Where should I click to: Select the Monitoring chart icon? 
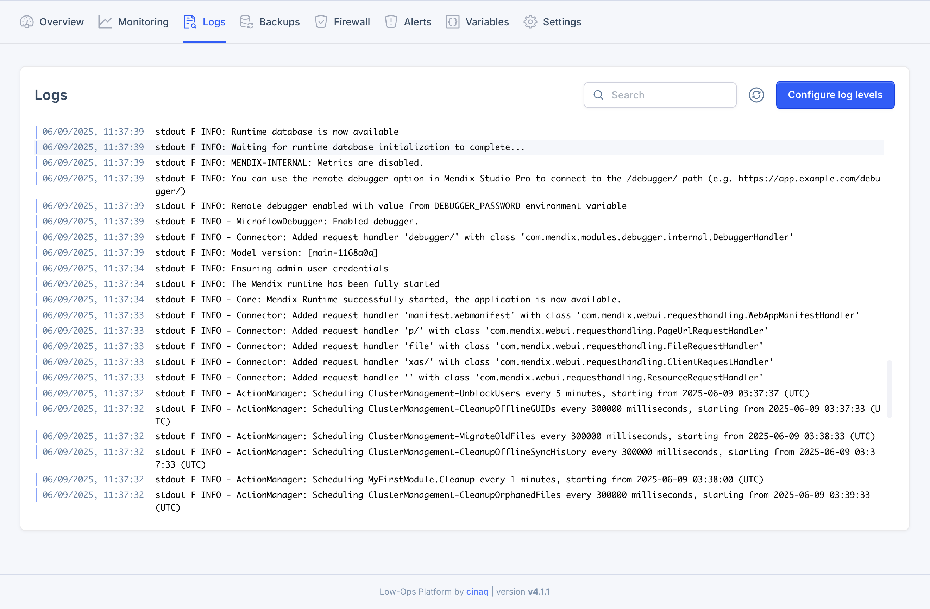click(x=105, y=22)
